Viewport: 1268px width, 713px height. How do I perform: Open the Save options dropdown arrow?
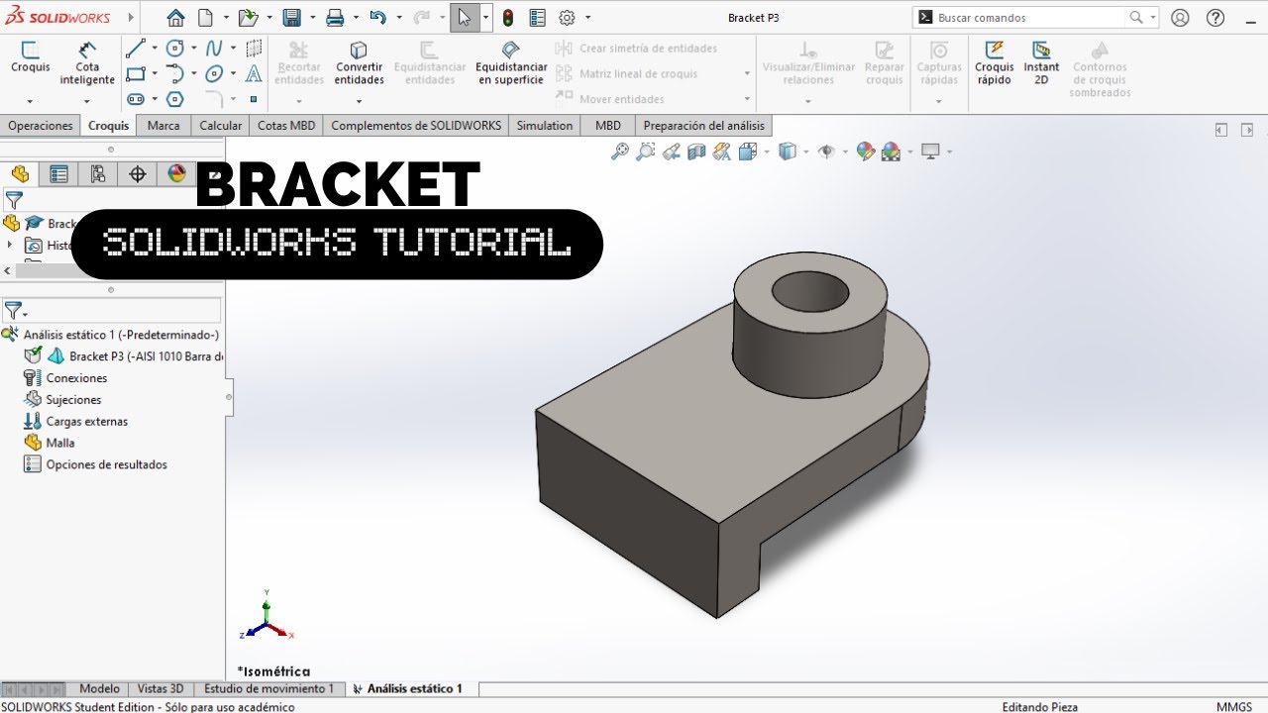[313, 17]
